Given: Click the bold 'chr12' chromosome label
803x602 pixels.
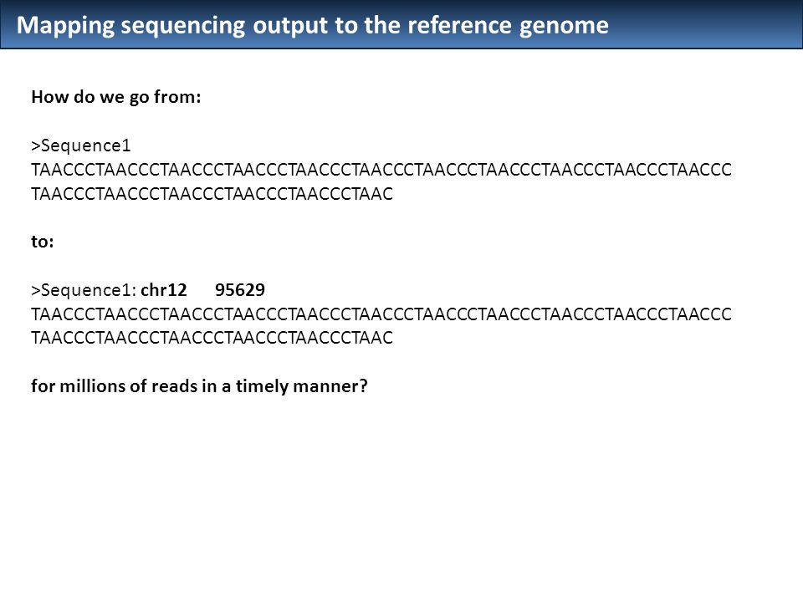Looking at the screenshot, I should click(x=164, y=290).
